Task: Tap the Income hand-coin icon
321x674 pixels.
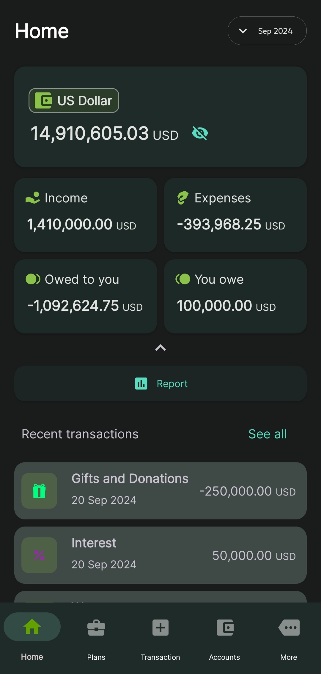Action: [33, 198]
